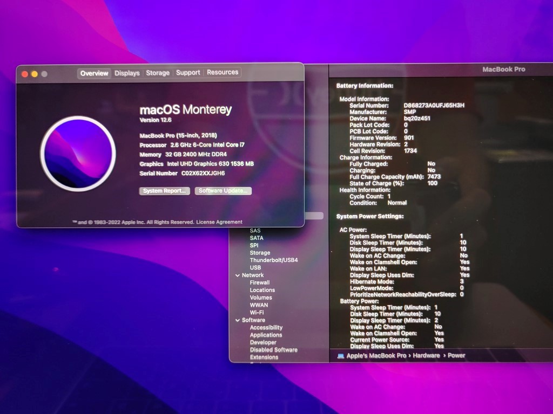Viewport: 553px width, 414px height.
Task: Click the Firmware Version value 901
Action: (x=409, y=137)
